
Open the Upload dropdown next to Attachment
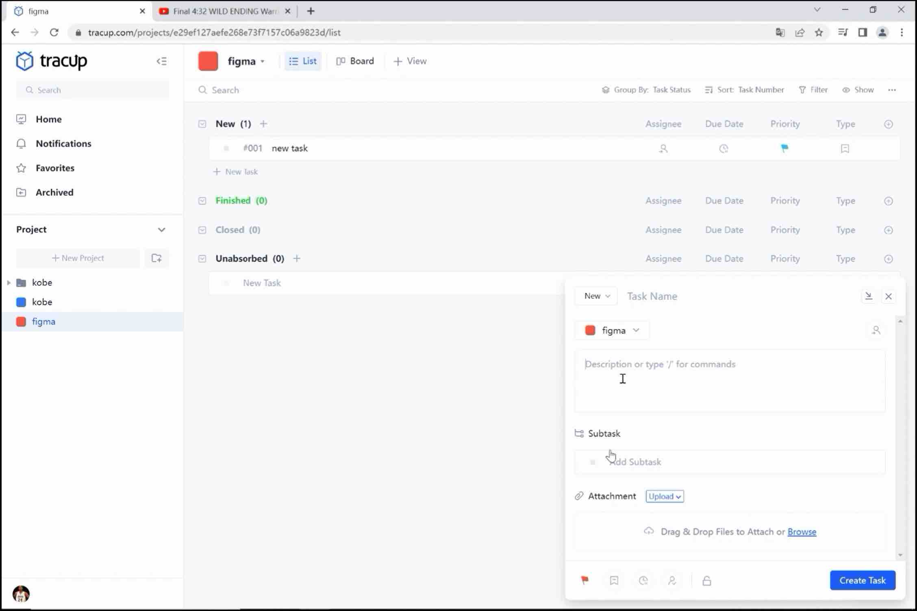665,496
